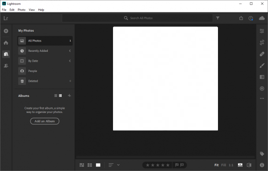
Task: Open the Info panel icon
Action: (x=262, y=165)
